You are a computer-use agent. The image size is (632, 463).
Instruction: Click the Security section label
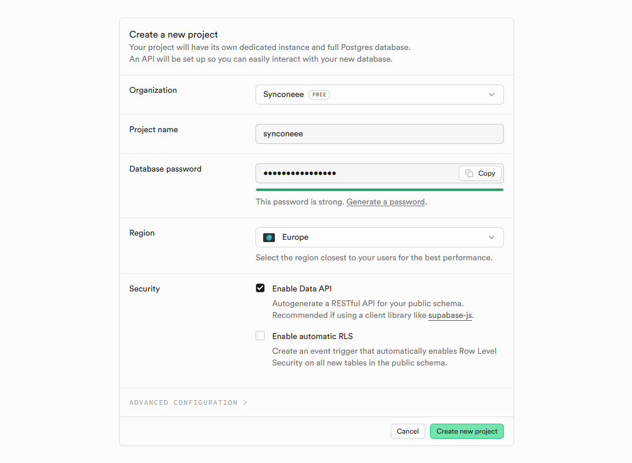tap(144, 288)
